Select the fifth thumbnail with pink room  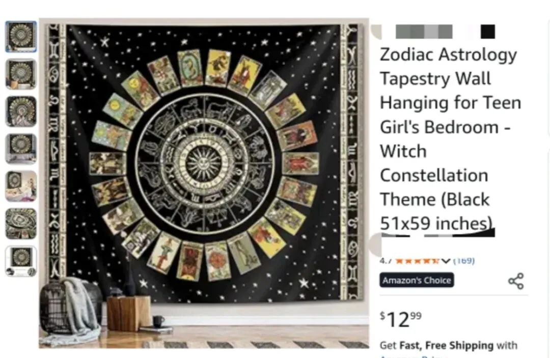click(x=21, y=186)
